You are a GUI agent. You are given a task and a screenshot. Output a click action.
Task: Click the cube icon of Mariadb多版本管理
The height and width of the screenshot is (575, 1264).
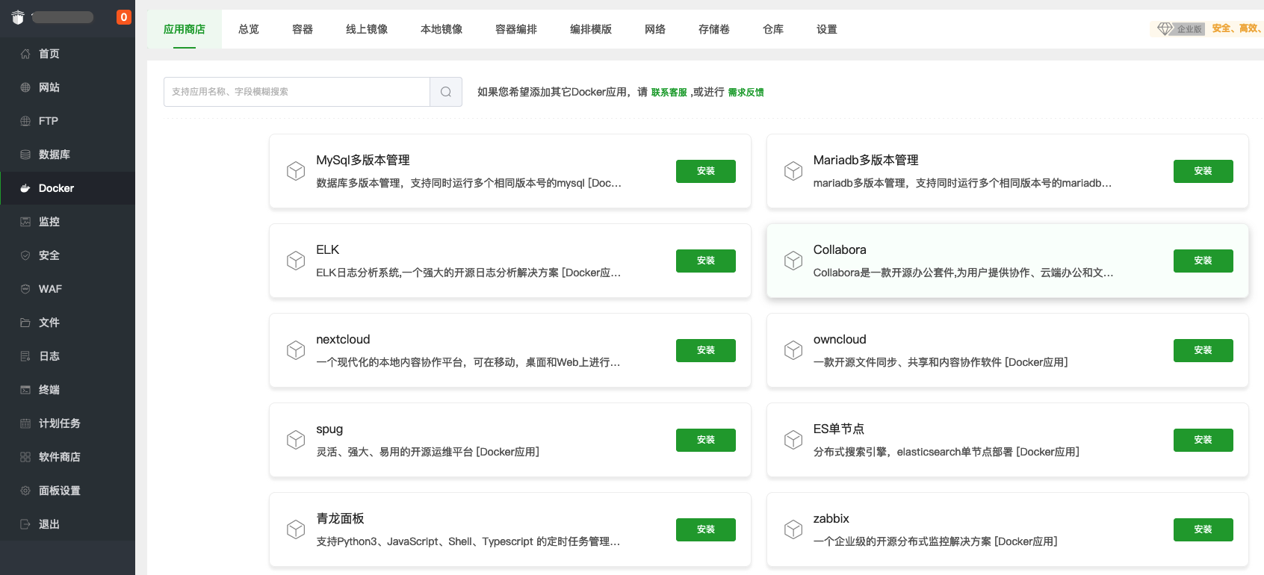click(x=793, y=171)
